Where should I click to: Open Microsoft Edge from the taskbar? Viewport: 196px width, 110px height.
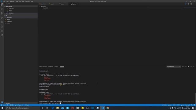[52, 108]
